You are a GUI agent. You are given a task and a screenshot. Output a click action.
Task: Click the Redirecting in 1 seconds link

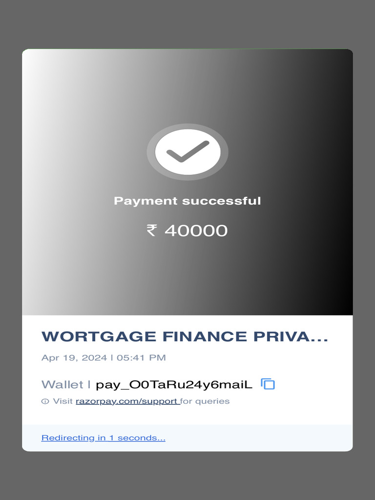click(x=104, y=438)
